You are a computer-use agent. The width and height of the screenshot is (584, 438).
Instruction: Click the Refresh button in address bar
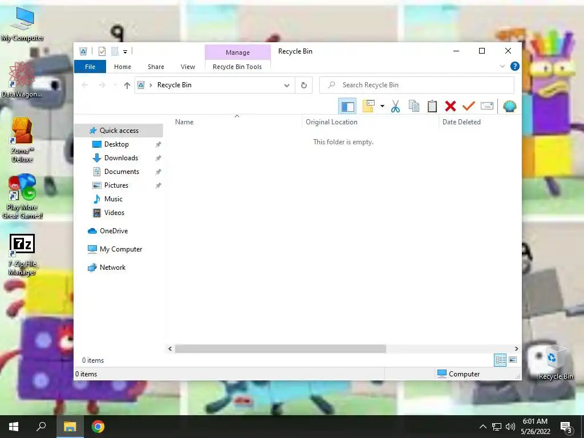pos(303,86)
